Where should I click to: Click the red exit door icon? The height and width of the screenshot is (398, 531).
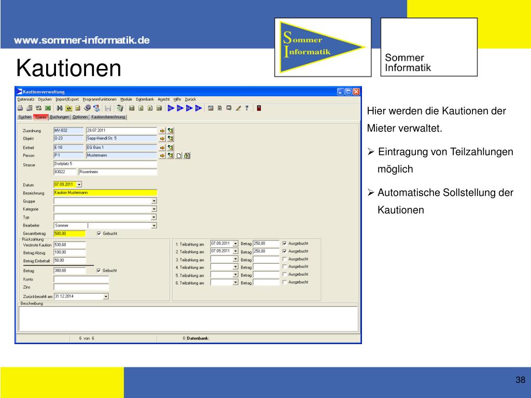(259, 108)
